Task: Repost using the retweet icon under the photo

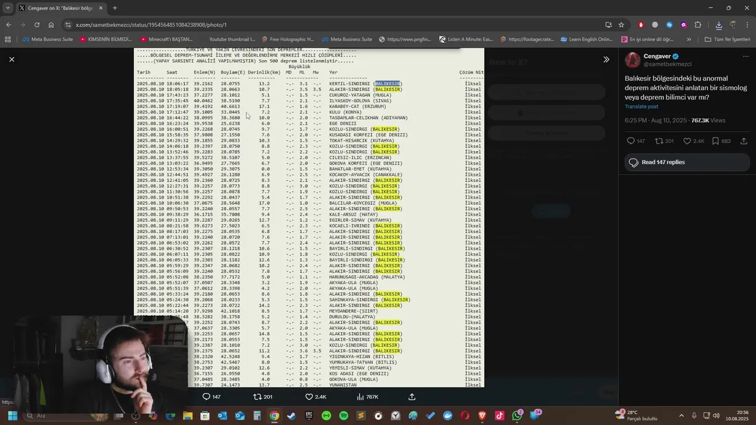Action: coord(257,397)
